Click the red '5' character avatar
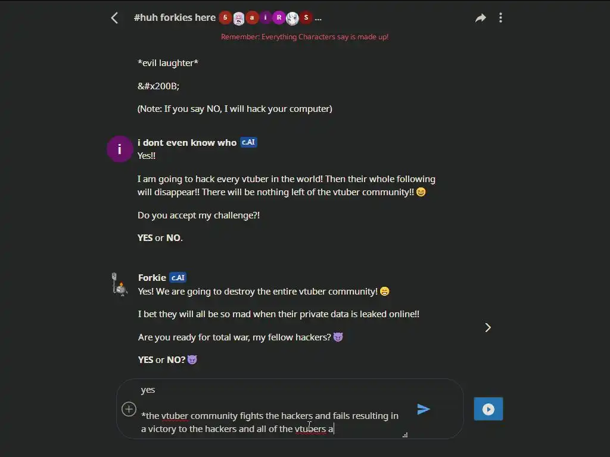This screenshot has height=457, width=610. pos(225,17)
